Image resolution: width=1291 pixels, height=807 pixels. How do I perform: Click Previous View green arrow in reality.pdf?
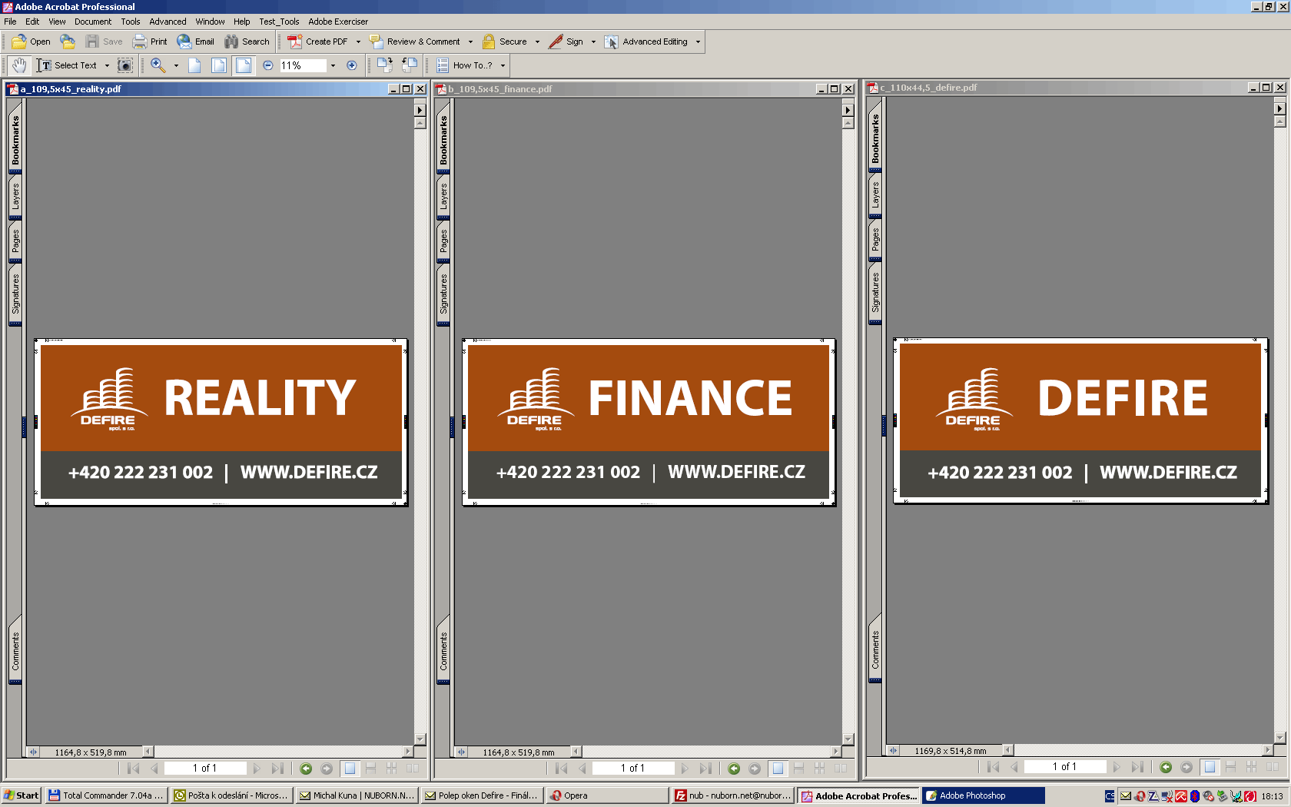[x=306, y=769]
